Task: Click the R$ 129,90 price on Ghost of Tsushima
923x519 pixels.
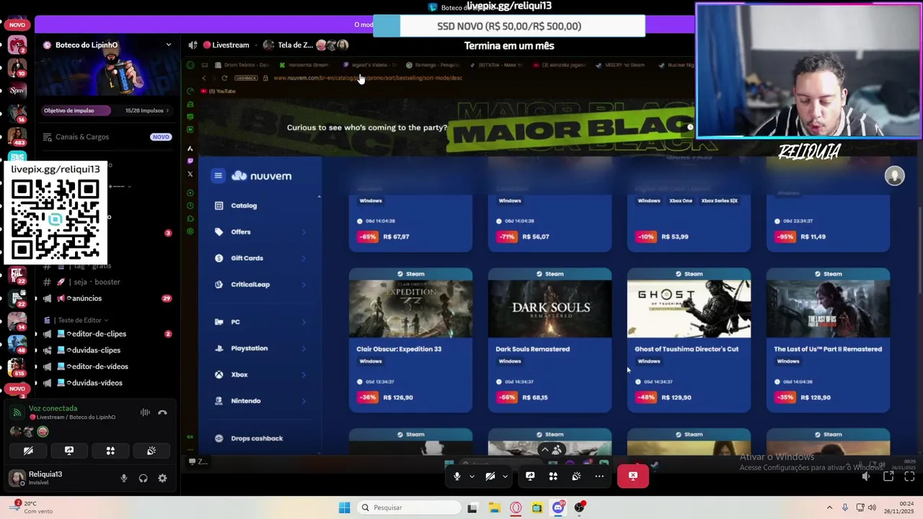Action: (x=676, y=397)
